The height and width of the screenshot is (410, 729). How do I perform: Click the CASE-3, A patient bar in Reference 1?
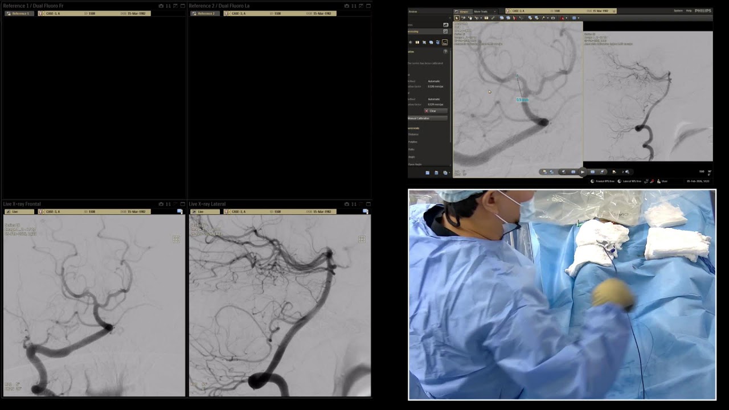[95, 13]
